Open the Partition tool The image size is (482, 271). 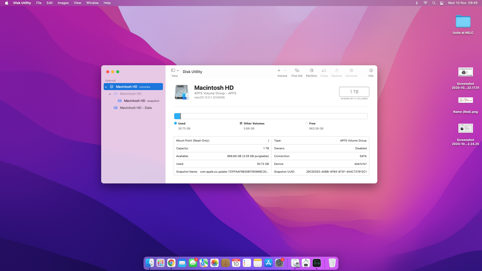tap(311, 71)
